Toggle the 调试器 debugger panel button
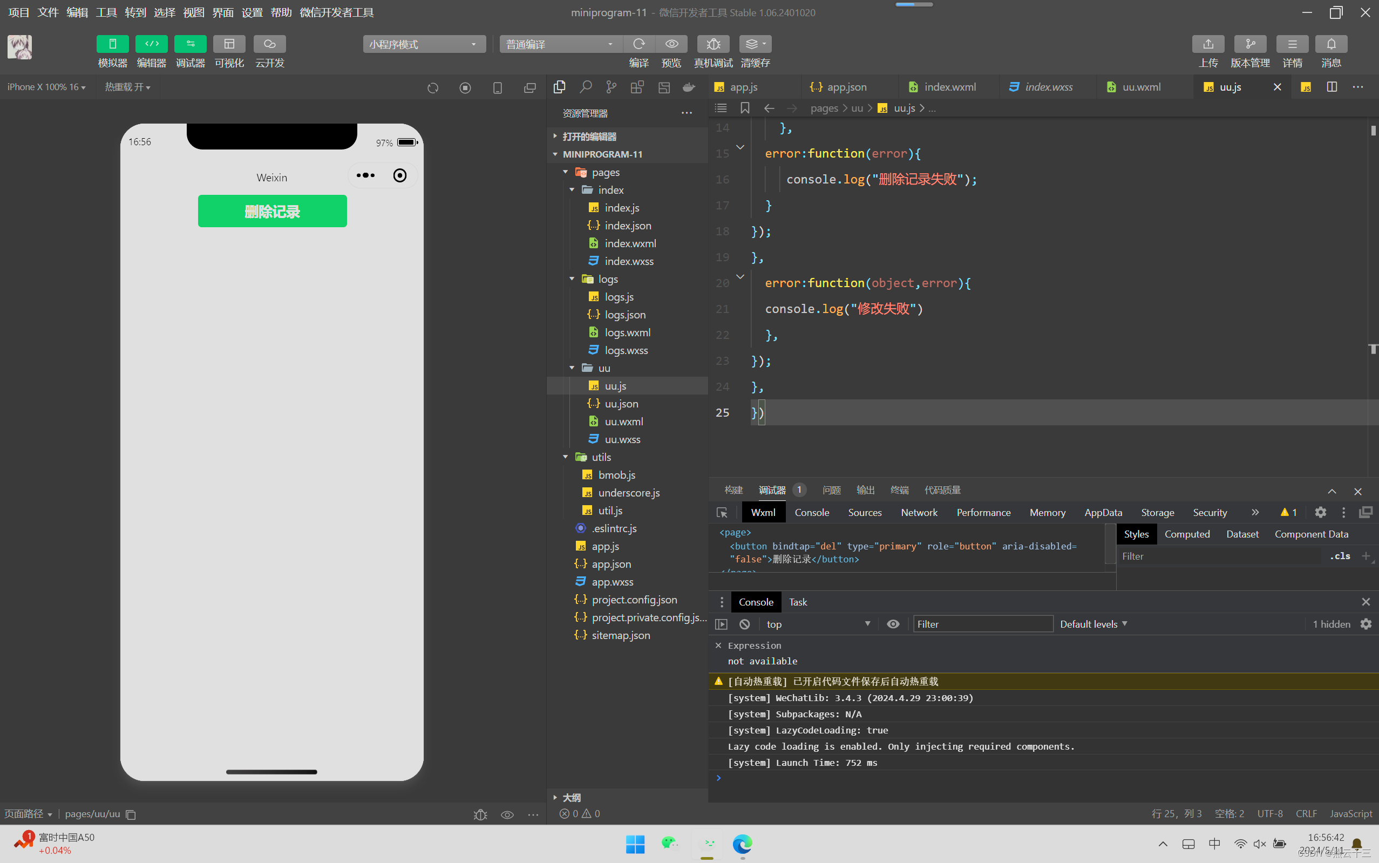The width and height of the screenshot is (1379, 863). click(190, 44)
